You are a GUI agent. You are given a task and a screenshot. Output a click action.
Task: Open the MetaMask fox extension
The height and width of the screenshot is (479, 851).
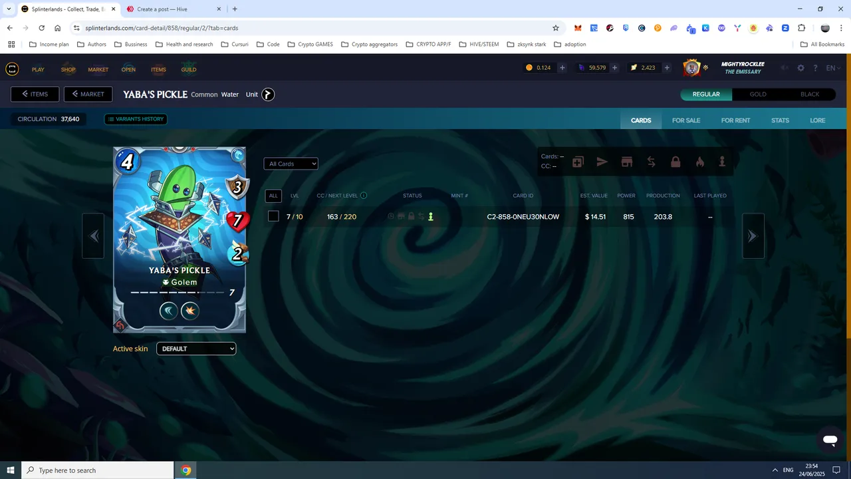(578, 28)
